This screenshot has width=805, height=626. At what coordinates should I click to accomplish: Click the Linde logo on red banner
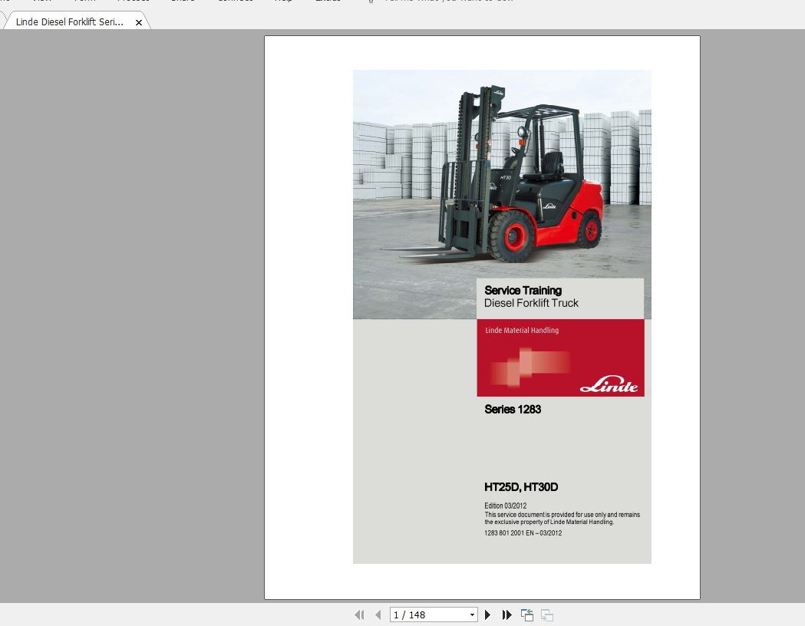point(609,384)
